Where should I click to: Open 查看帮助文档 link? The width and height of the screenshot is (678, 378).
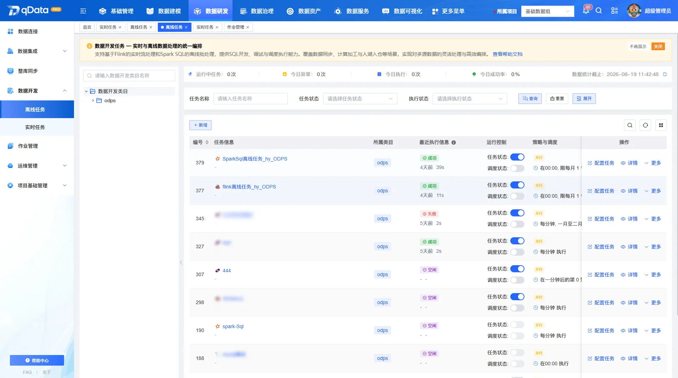[x=507, y=54]
